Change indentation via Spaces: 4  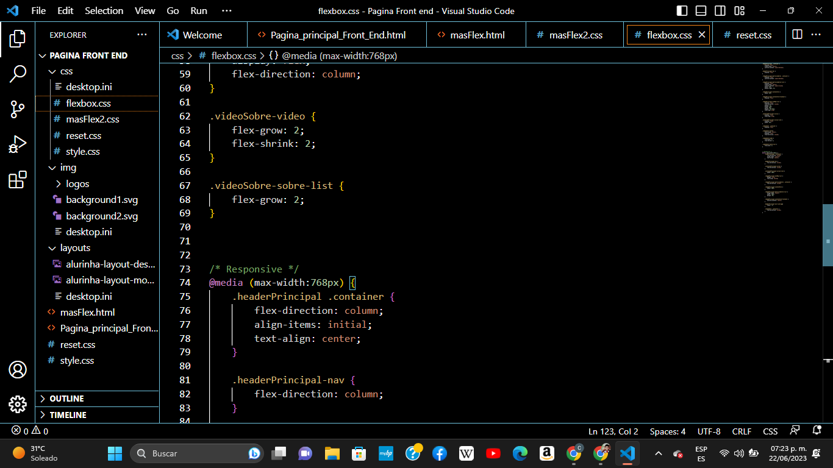[667, 431]
